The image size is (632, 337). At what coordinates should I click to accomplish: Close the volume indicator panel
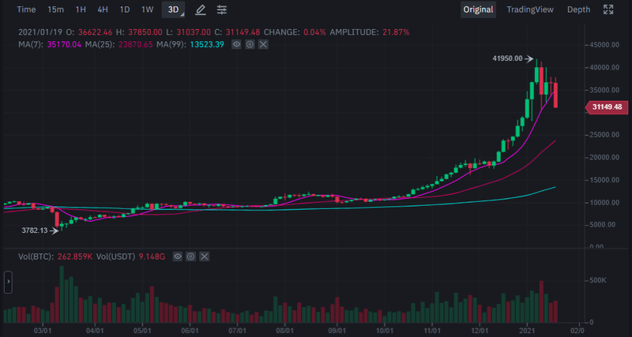coord(205,256)
